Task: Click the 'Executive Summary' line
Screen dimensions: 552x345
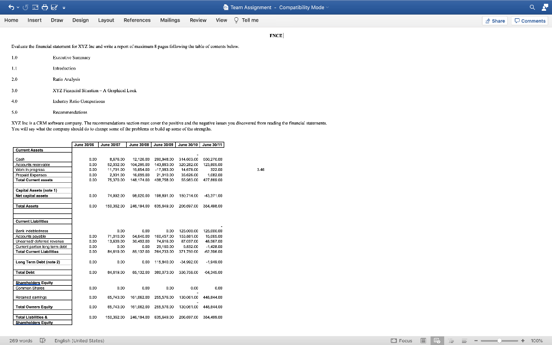Action: click(x=72, y=57)
